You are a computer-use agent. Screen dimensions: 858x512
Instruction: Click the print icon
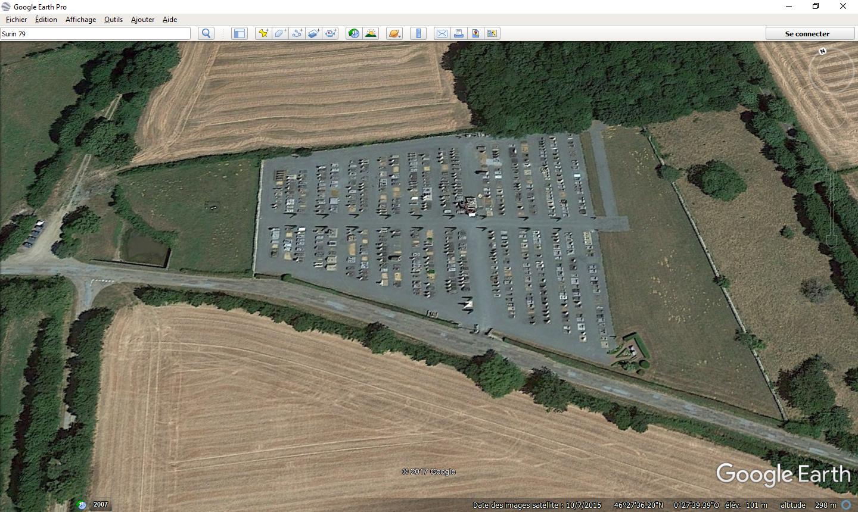(459, 33)
